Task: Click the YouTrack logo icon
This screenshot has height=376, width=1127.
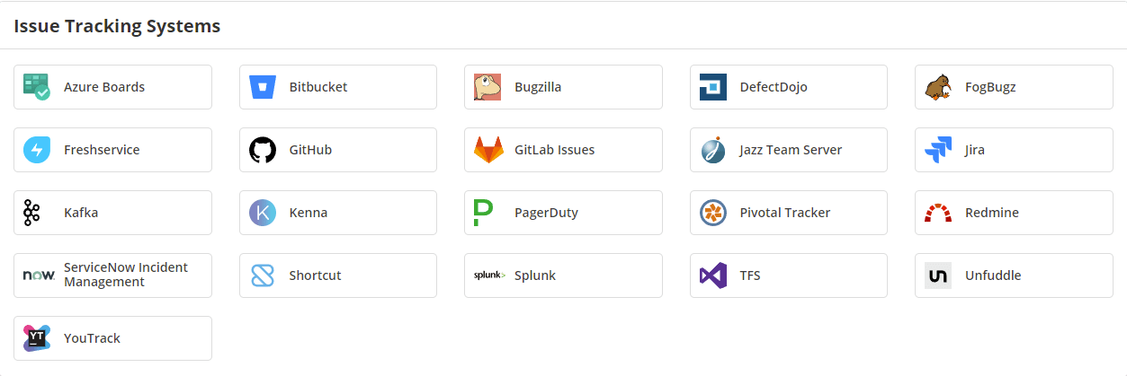Action: coord(37,338)
